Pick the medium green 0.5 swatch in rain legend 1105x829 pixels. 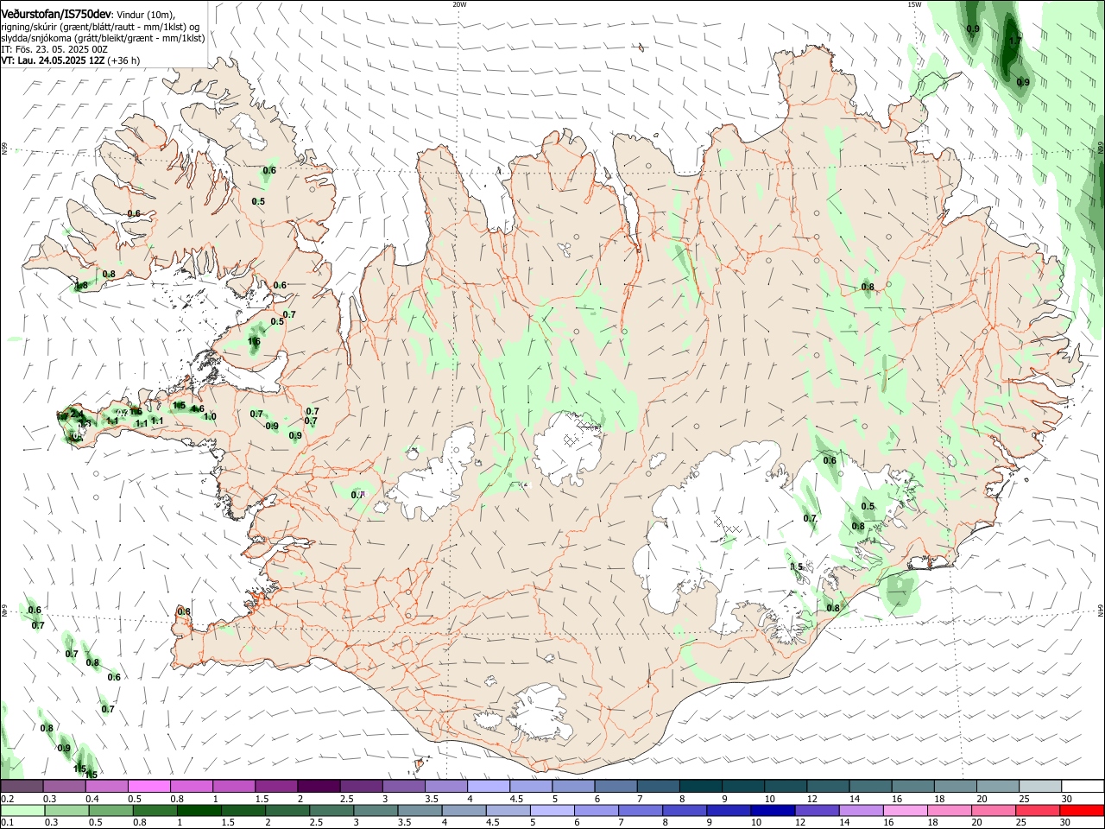tap(110, 811)
